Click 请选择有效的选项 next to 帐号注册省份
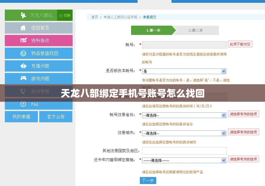265x186 pixels. pos(243,114)
